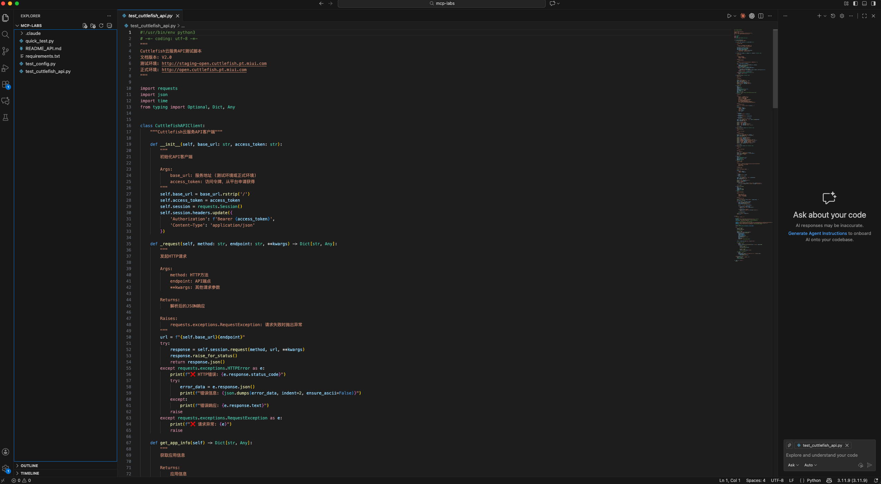The width and height of the screenshot is (881, 484).
Task: Open the Testing flask view
Action: coord(6,117)
